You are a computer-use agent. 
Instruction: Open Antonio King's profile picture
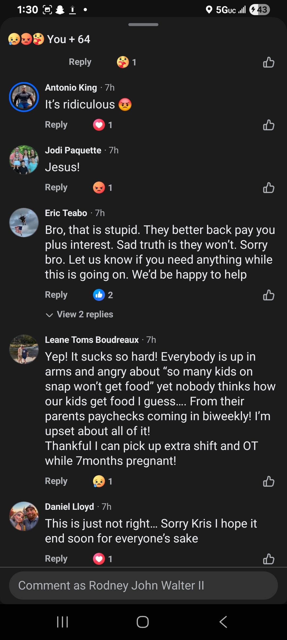click(x=24, y=97)
